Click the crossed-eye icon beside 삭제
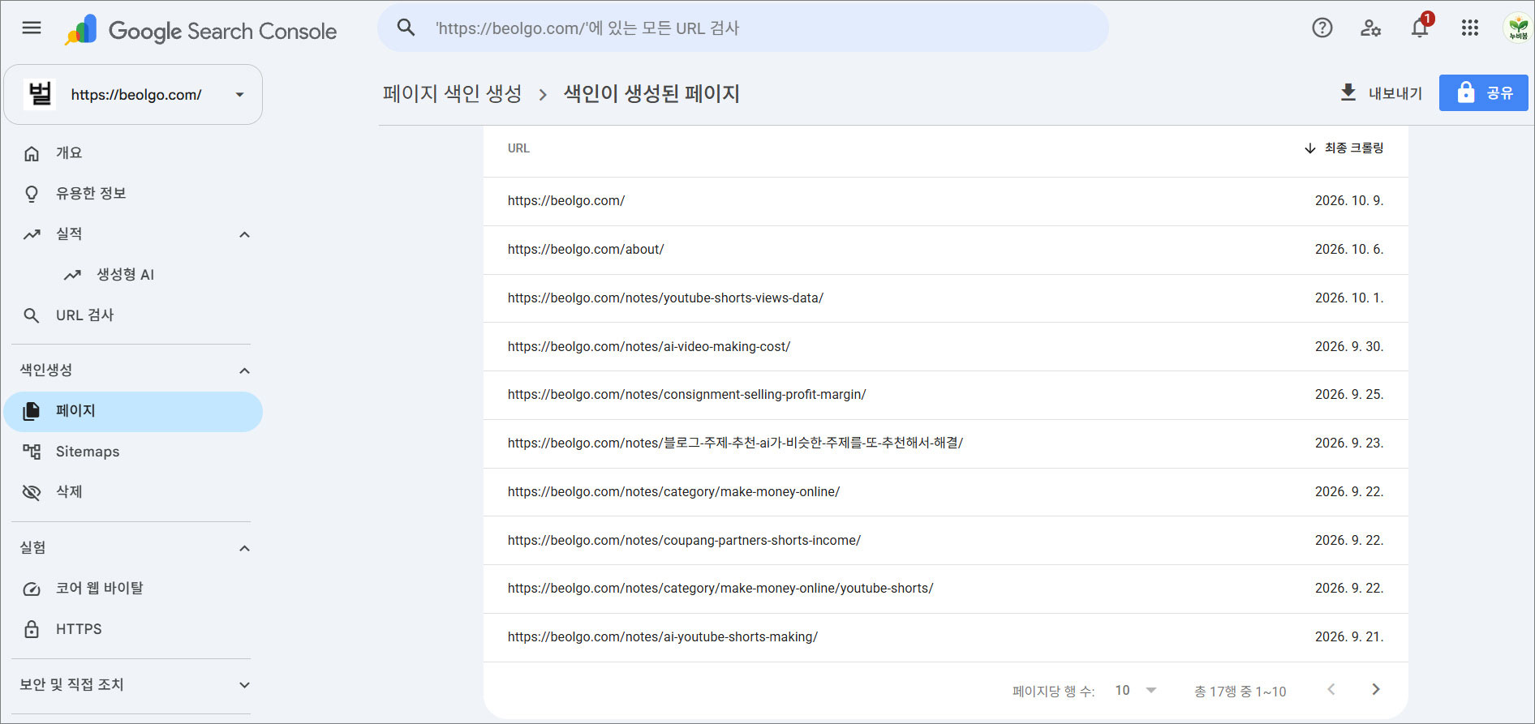Screen dimensions: 1535x724 [x=32, y=492]
